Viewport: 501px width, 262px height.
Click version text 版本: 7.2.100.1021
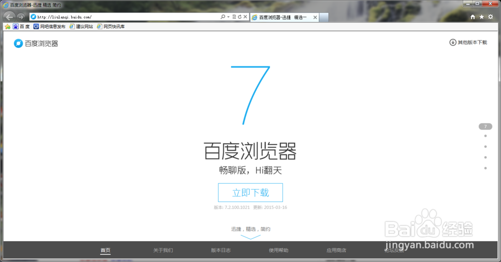(x=231, y=207)
